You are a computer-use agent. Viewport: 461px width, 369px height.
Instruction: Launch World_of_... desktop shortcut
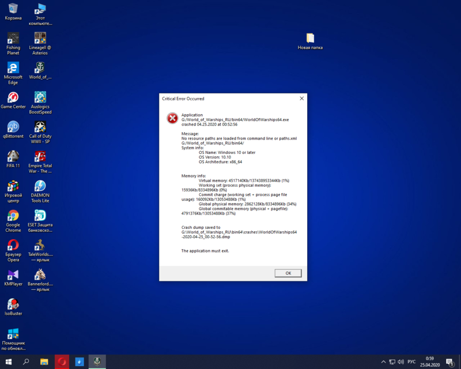[x=40, y=71]
